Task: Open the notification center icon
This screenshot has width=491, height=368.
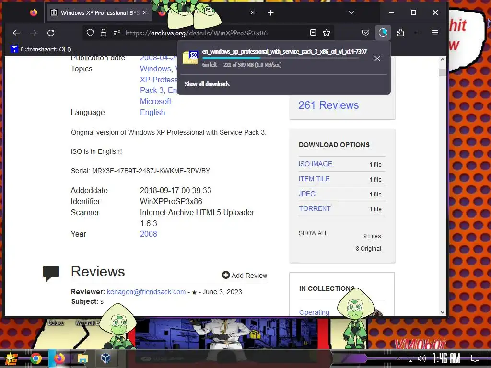Action: 475,358
